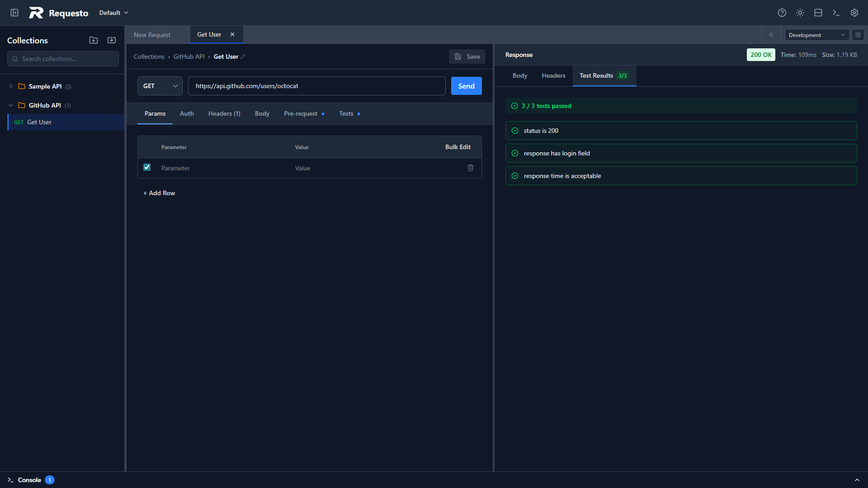868x488 pixels.
Task: Open the request Body tab
Action: (262, 113)
